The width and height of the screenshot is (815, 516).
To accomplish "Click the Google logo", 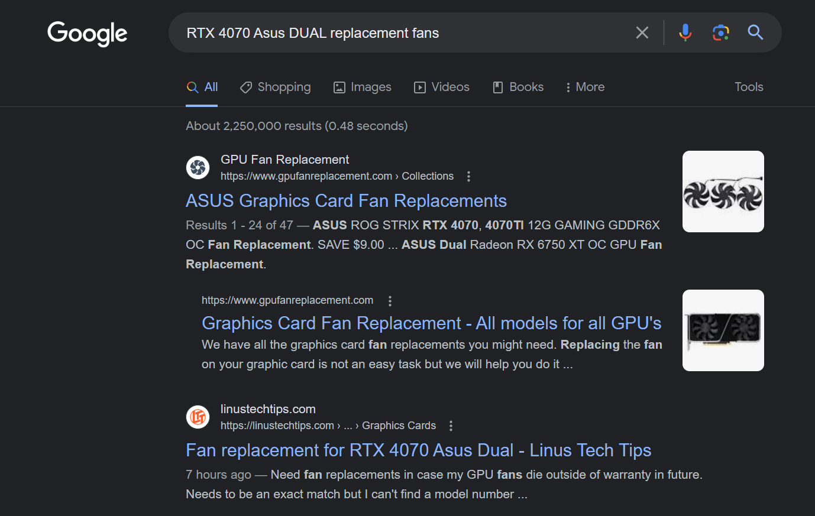I will (x=88, y=34).
